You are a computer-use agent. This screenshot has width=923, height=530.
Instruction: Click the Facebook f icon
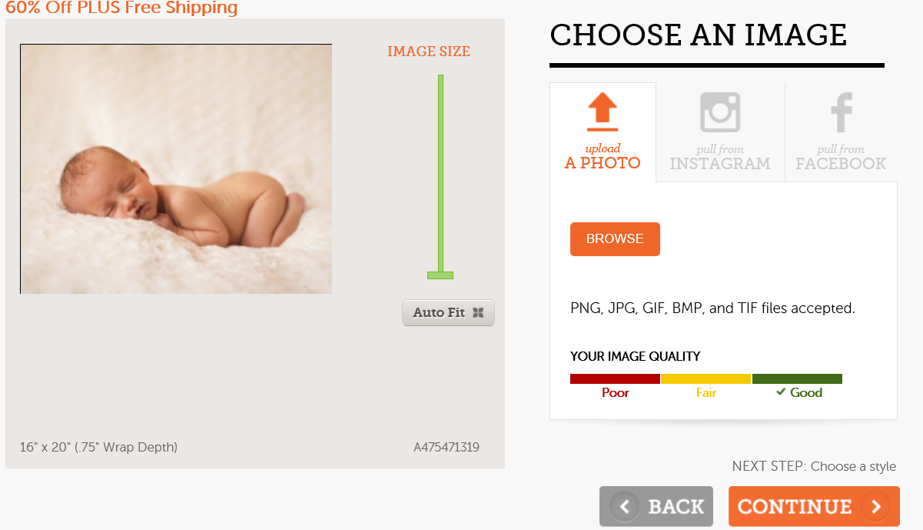842,112
